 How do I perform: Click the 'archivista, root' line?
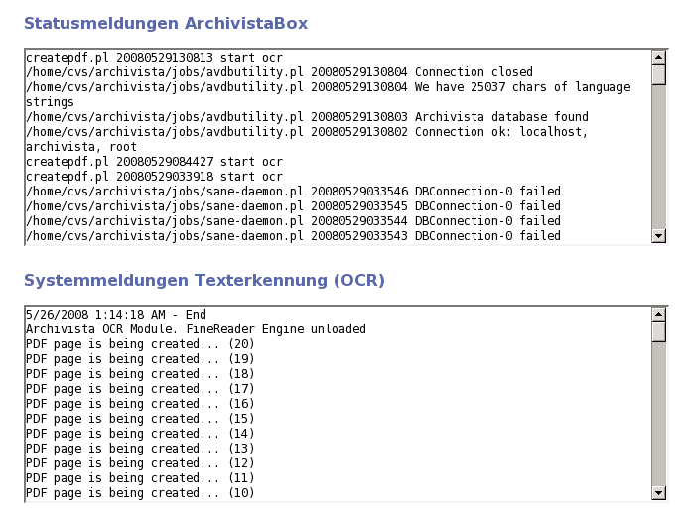[81, 147]
